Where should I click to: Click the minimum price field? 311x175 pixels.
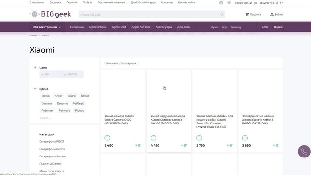click(51, 74)
